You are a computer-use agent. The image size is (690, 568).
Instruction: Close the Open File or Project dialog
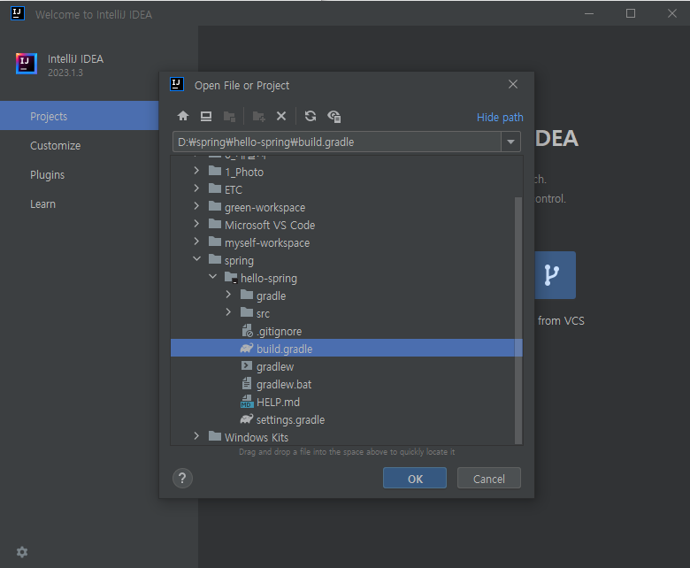point(513,84)
